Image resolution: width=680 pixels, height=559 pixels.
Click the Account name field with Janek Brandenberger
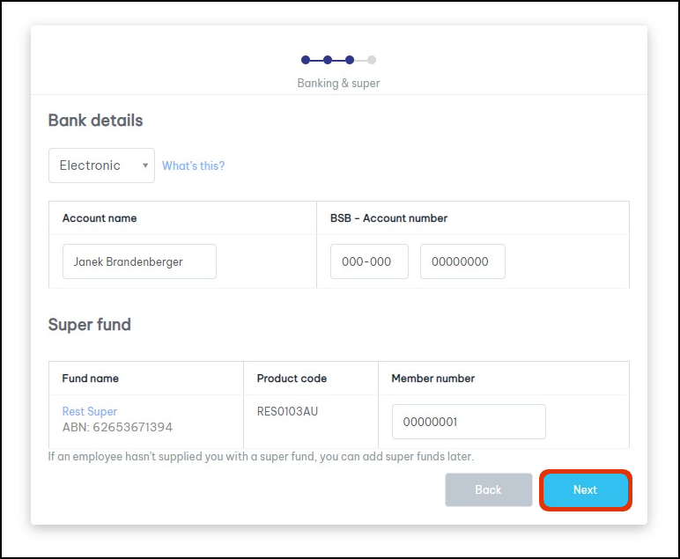tap(140, 261)
